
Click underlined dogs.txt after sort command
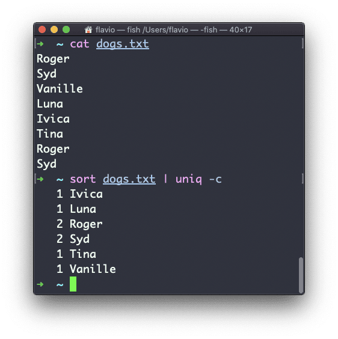[x=129, y=179]
